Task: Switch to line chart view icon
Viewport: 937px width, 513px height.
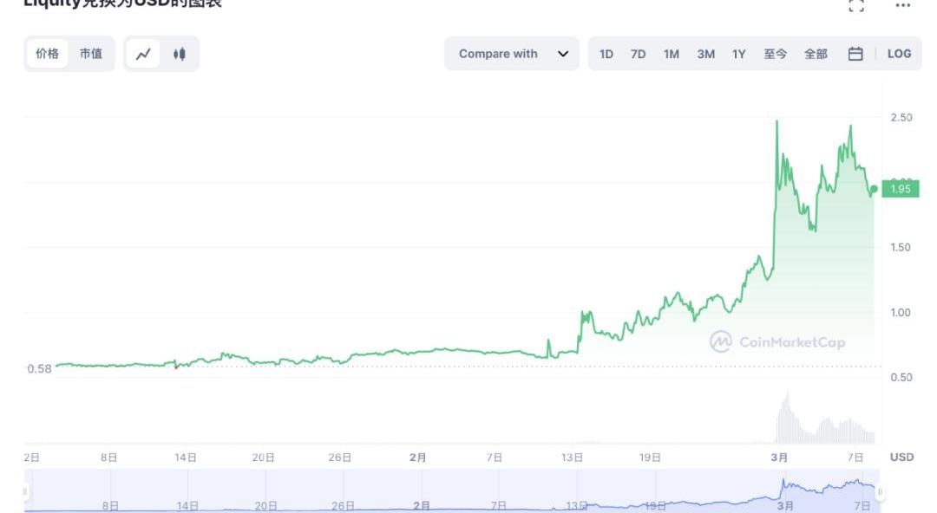Action: tap(143, 54)
